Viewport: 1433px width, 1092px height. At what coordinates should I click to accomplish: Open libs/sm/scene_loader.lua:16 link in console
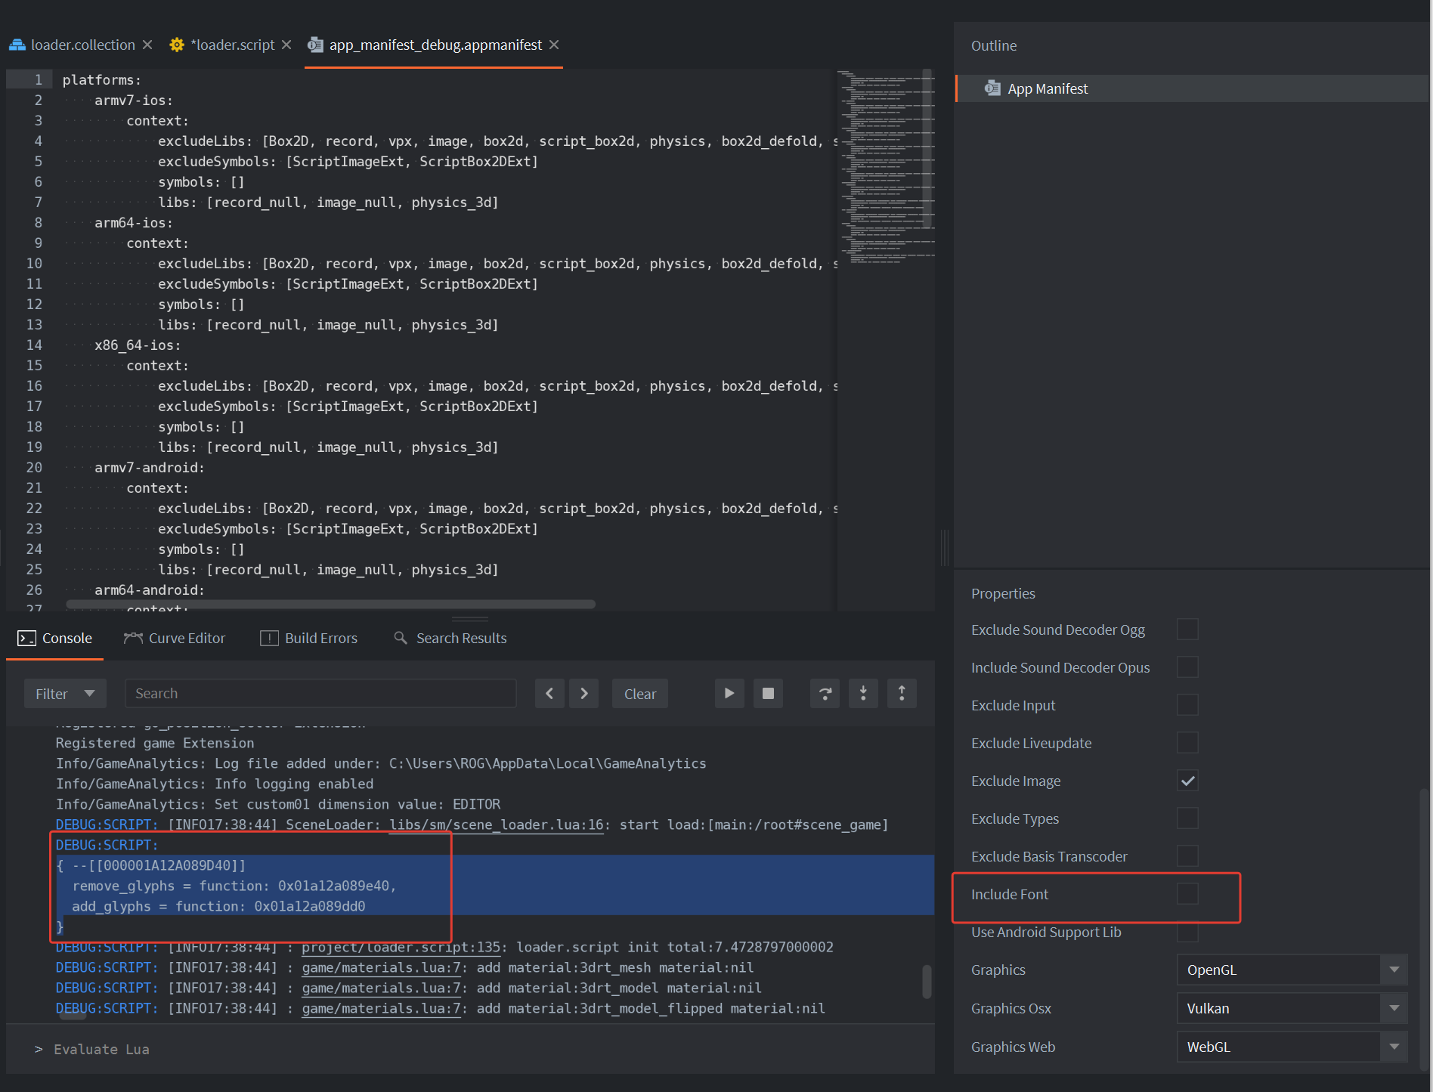497,824
